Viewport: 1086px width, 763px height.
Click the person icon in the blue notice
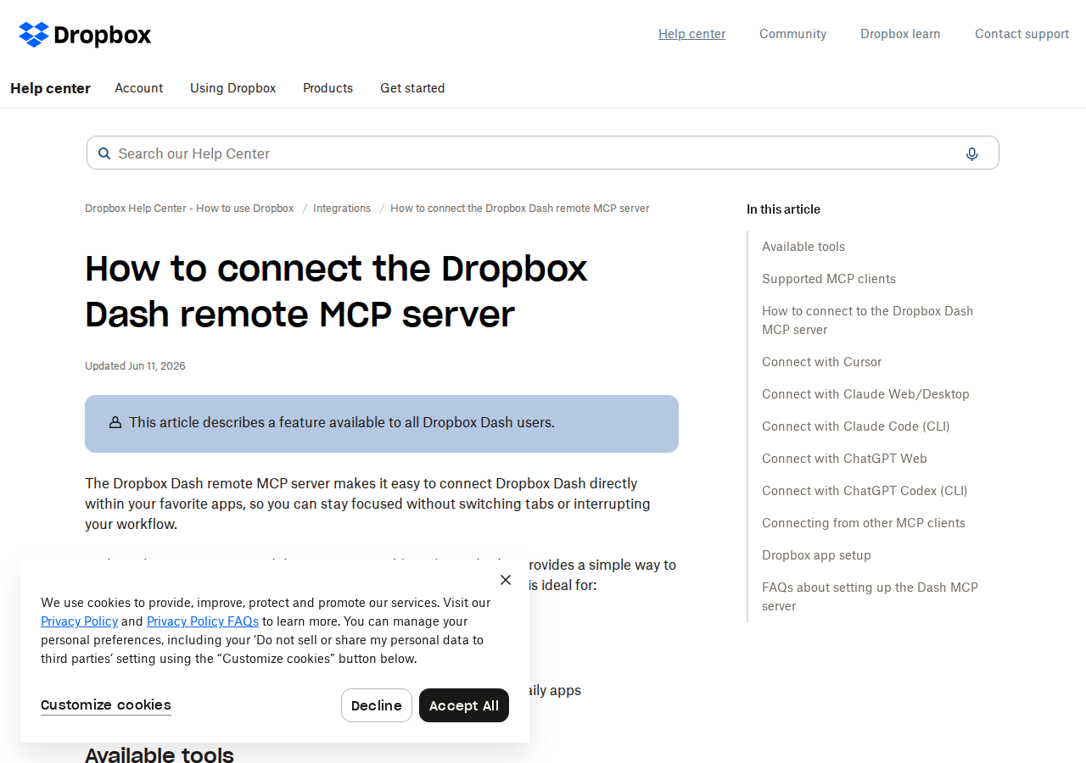pos(115,422)
